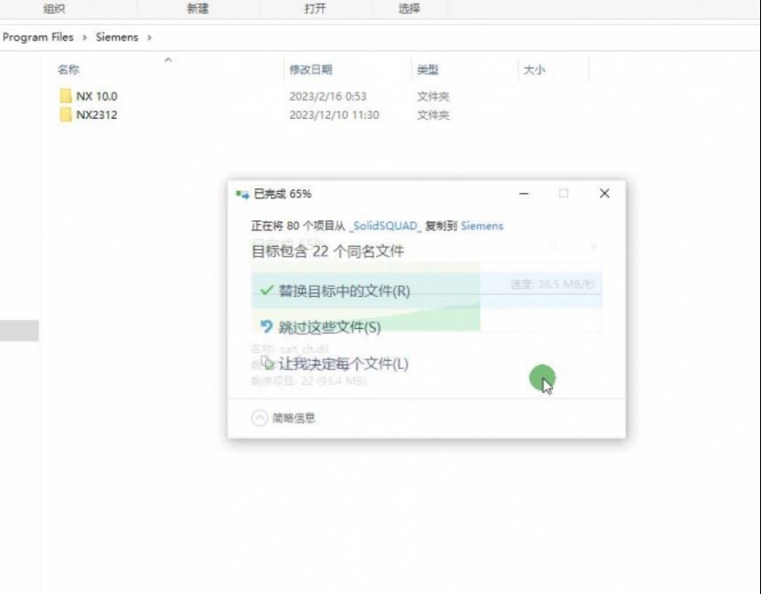Sort files by the 类型 column header
Image resolution: width=761 pixels, height=594 pixels.
tap(427, 69)
